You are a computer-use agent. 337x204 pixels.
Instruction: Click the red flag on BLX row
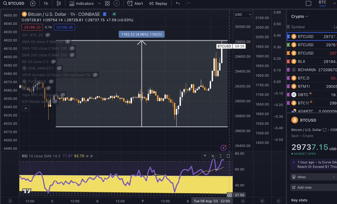coord(288,61)
